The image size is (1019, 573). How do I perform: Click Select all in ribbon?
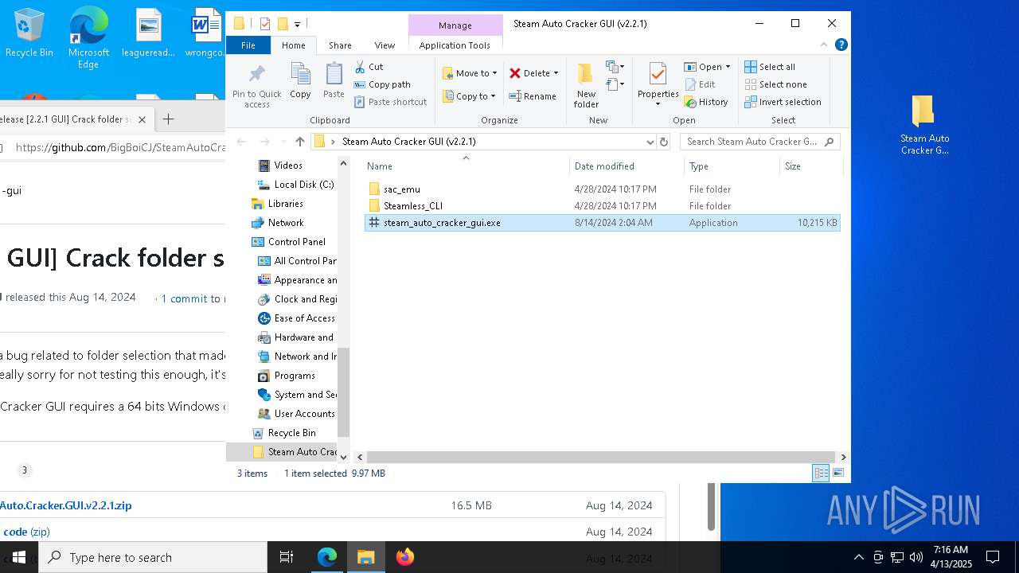[770, 67]
